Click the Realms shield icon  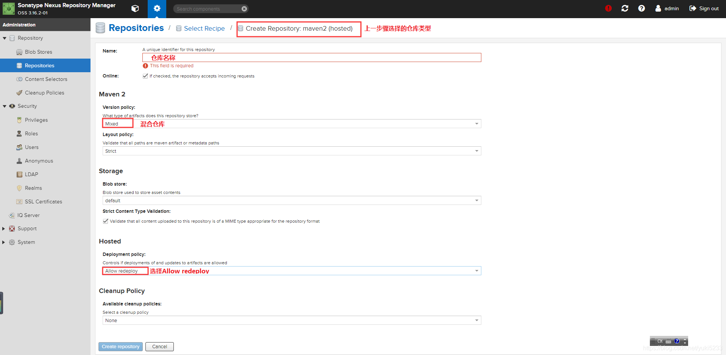(x=19, y=188)
